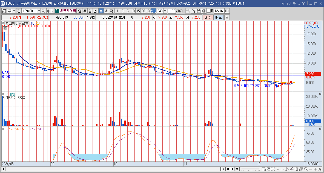The height and width of the screenshot is (173, 324).
Task: Click the add-indicator line chart icon
Action: pos(193,11)
